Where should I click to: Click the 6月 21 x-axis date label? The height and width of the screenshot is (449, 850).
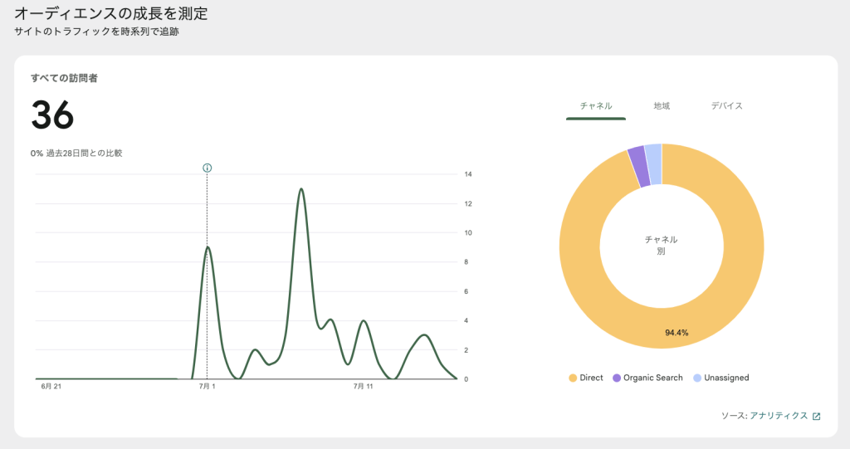(x=51, y=387)
